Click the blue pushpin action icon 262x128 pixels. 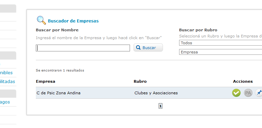click(x=259, y=93)
